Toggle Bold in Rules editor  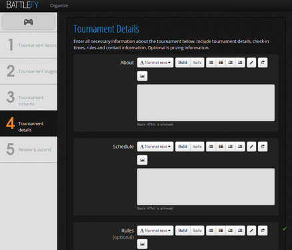pos(183,231)
